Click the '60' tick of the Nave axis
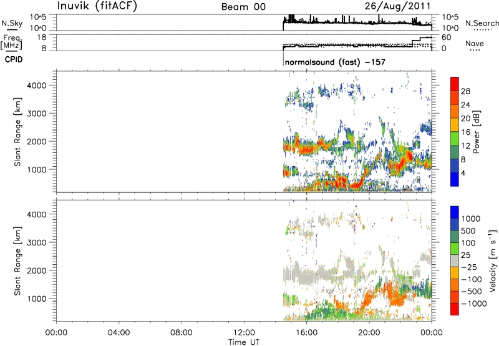499x346 pixels. [x=447, y=37]
